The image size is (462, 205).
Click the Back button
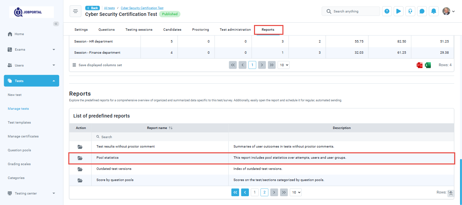[92, 8]
